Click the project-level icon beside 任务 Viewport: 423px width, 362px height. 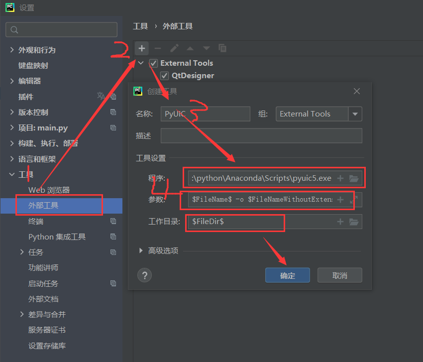tap(113, 252)
